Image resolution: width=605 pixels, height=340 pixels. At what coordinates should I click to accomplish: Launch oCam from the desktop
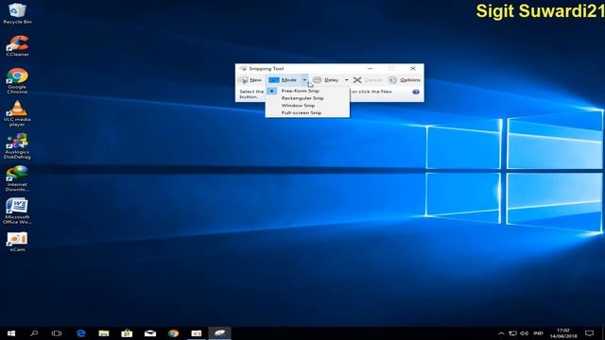(17, 242)
